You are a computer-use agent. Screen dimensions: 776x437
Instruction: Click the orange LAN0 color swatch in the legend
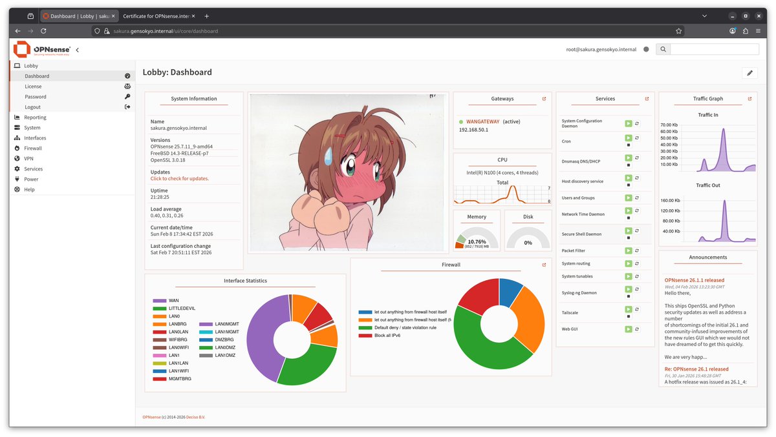coord(160,316)
